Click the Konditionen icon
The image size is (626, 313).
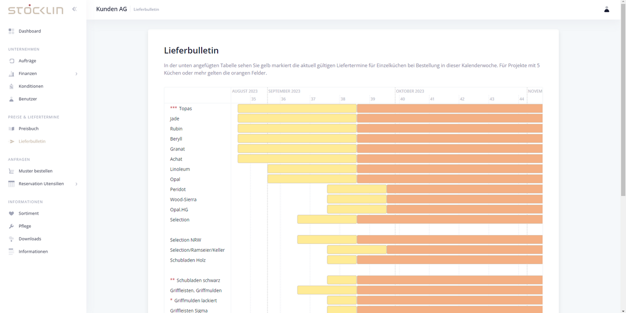pos(11,86)
